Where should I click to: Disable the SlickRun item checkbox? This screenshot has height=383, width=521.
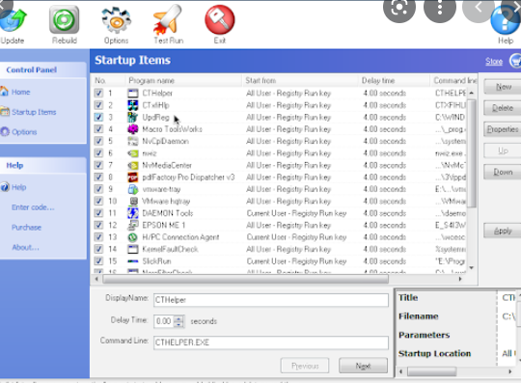pyautogui.click(x=98, y=261)
